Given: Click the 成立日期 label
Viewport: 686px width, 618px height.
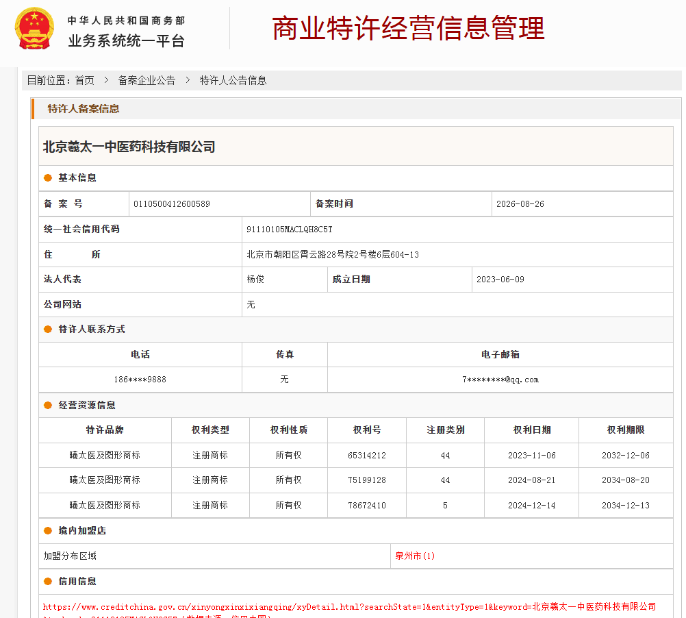Looking at the screenshot, I should 351,280.
